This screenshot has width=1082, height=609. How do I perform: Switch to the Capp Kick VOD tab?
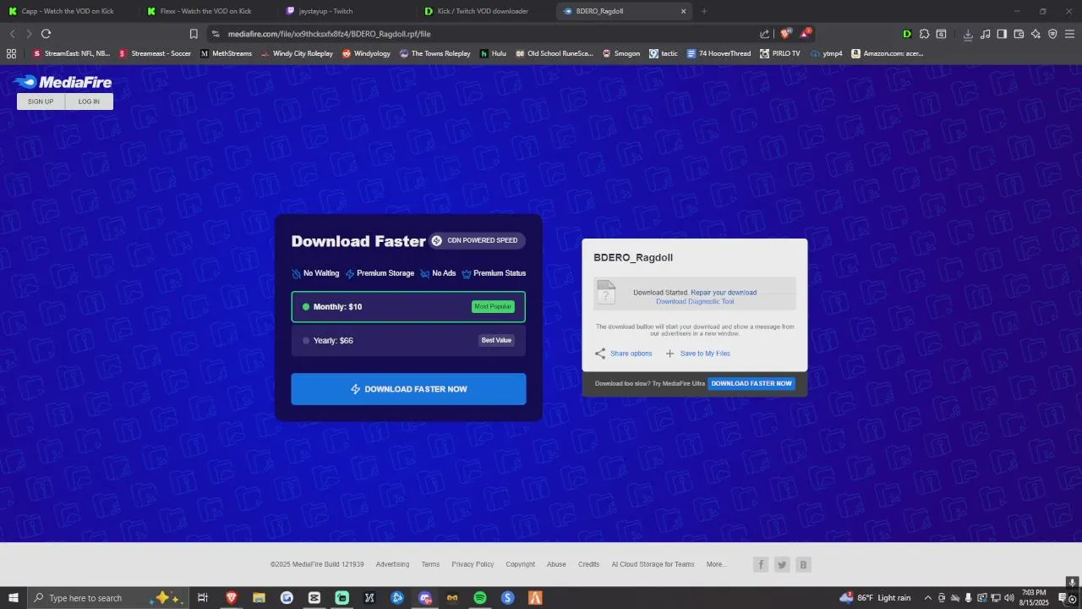68,11
